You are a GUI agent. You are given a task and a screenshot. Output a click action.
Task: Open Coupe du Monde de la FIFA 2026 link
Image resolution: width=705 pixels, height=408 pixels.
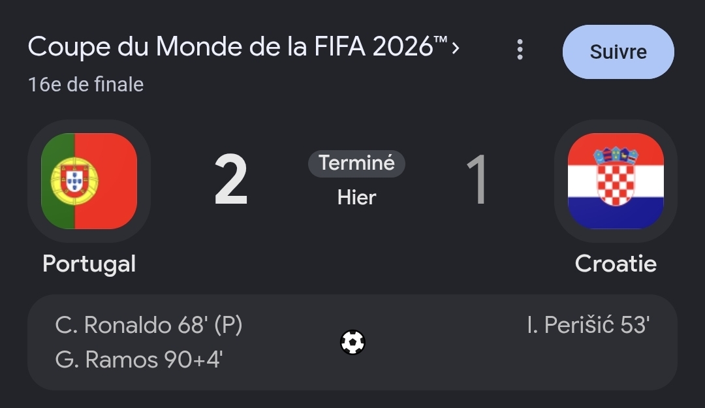coord(238,47)
